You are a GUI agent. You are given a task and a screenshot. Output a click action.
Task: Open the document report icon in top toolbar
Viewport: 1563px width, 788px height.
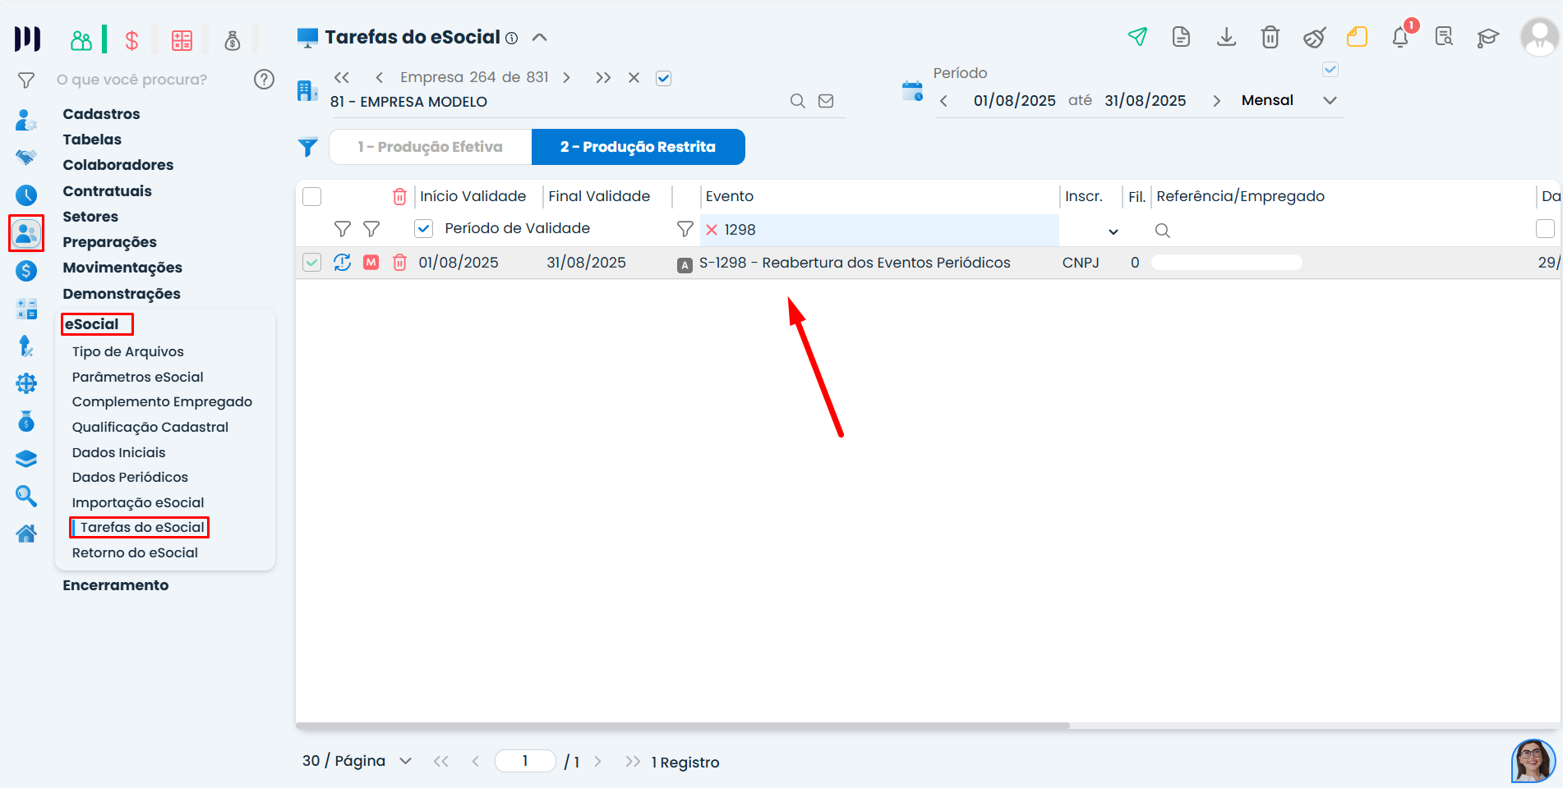pyautogui.click(x=1181, y=37)
